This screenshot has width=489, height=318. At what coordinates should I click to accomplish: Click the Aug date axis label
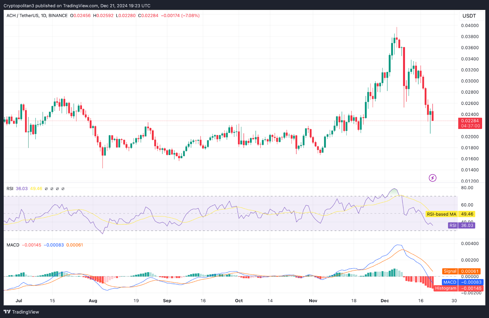click(x=93, y=301)
